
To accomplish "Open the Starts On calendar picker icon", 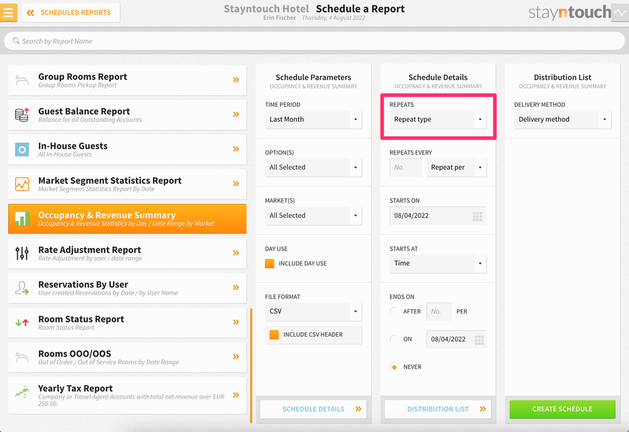I will click(x=477, y=216).
